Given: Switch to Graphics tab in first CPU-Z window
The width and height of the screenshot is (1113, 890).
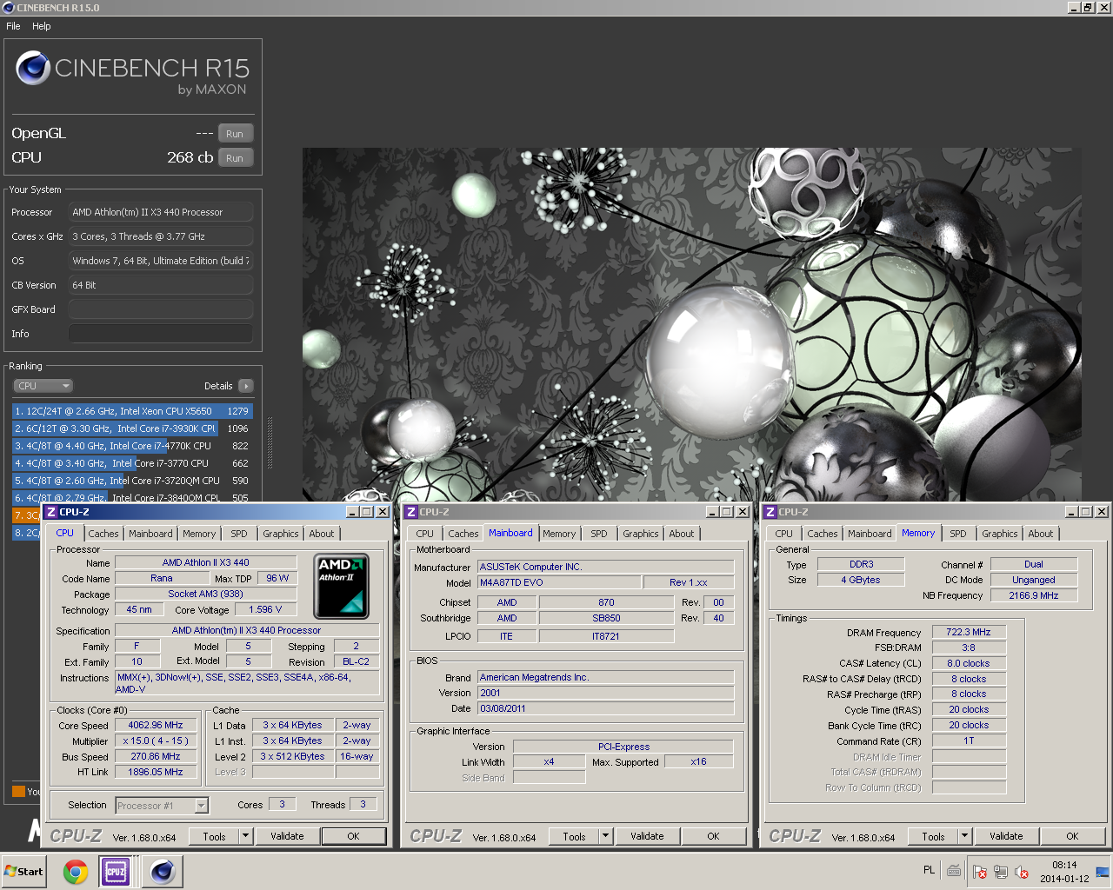Looking at the screenshot, I should click(x=281, y=534).
